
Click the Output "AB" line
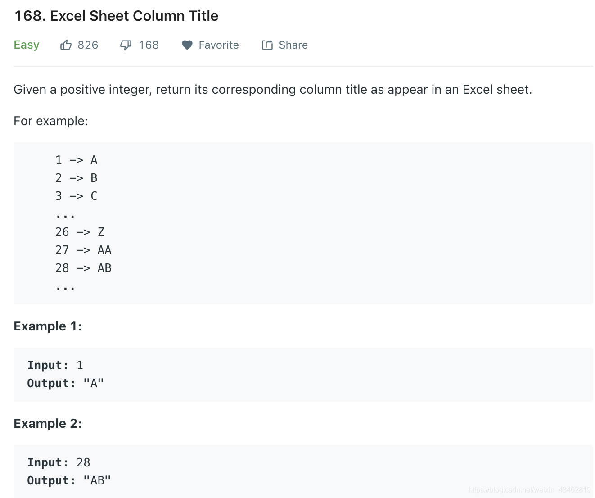pos(69,480)
